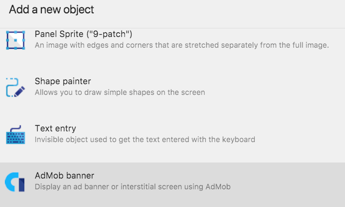Viewport: 345px width, 207px height.
Task: Select Panel Sprite ("9-patch") object name
Action: (x=83, y=34)
